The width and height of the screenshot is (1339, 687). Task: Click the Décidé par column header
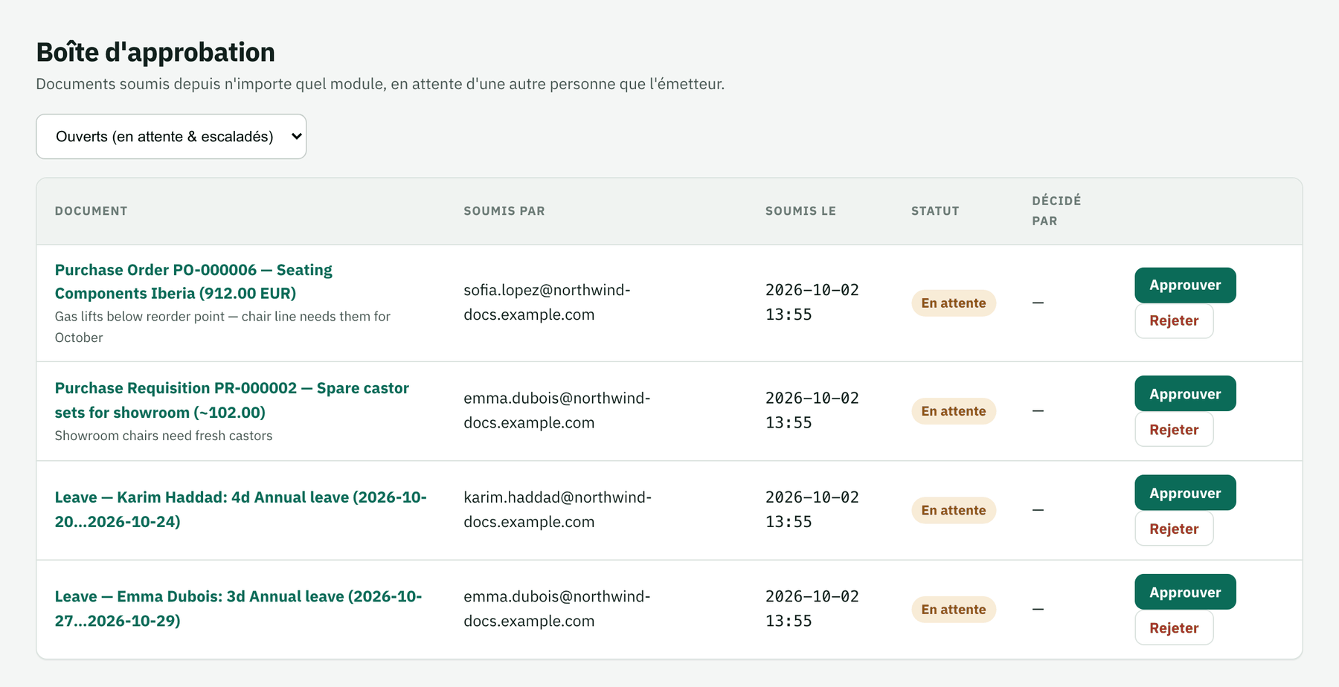pyautogui.click(x=1056, y=211)
